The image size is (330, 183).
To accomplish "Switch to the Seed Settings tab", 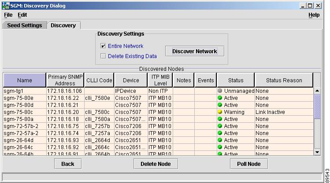I will tap(25, 26).
